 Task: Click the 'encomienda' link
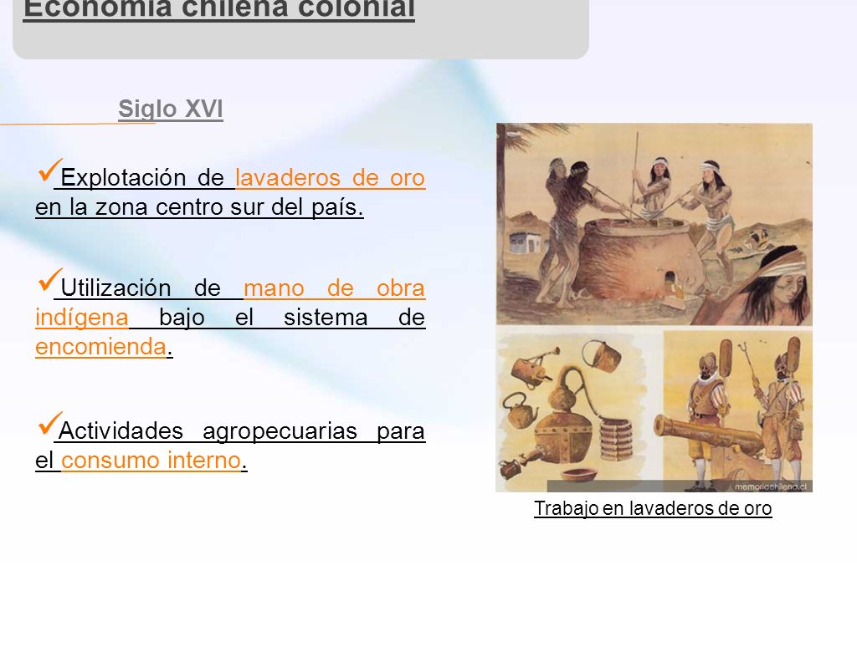[100, 347]
